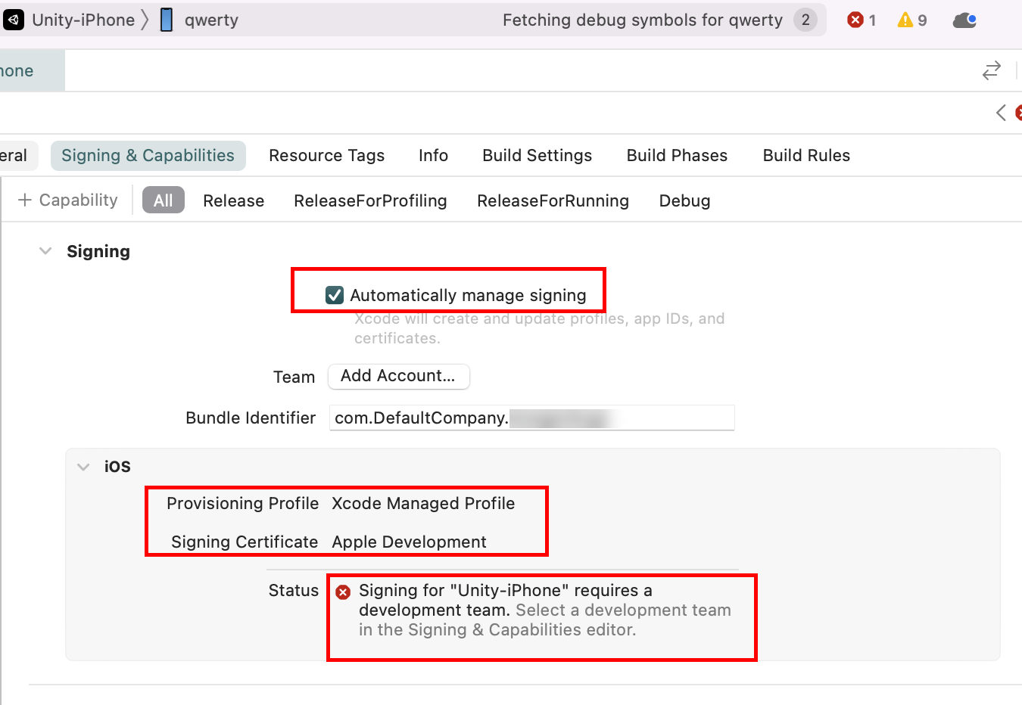This screenshot has height=705, width=1022.
Task: Click the open editor file tab
Action: click(32, 70)
